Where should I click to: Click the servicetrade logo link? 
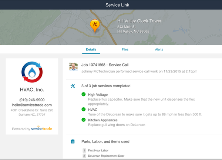point(41,128)
